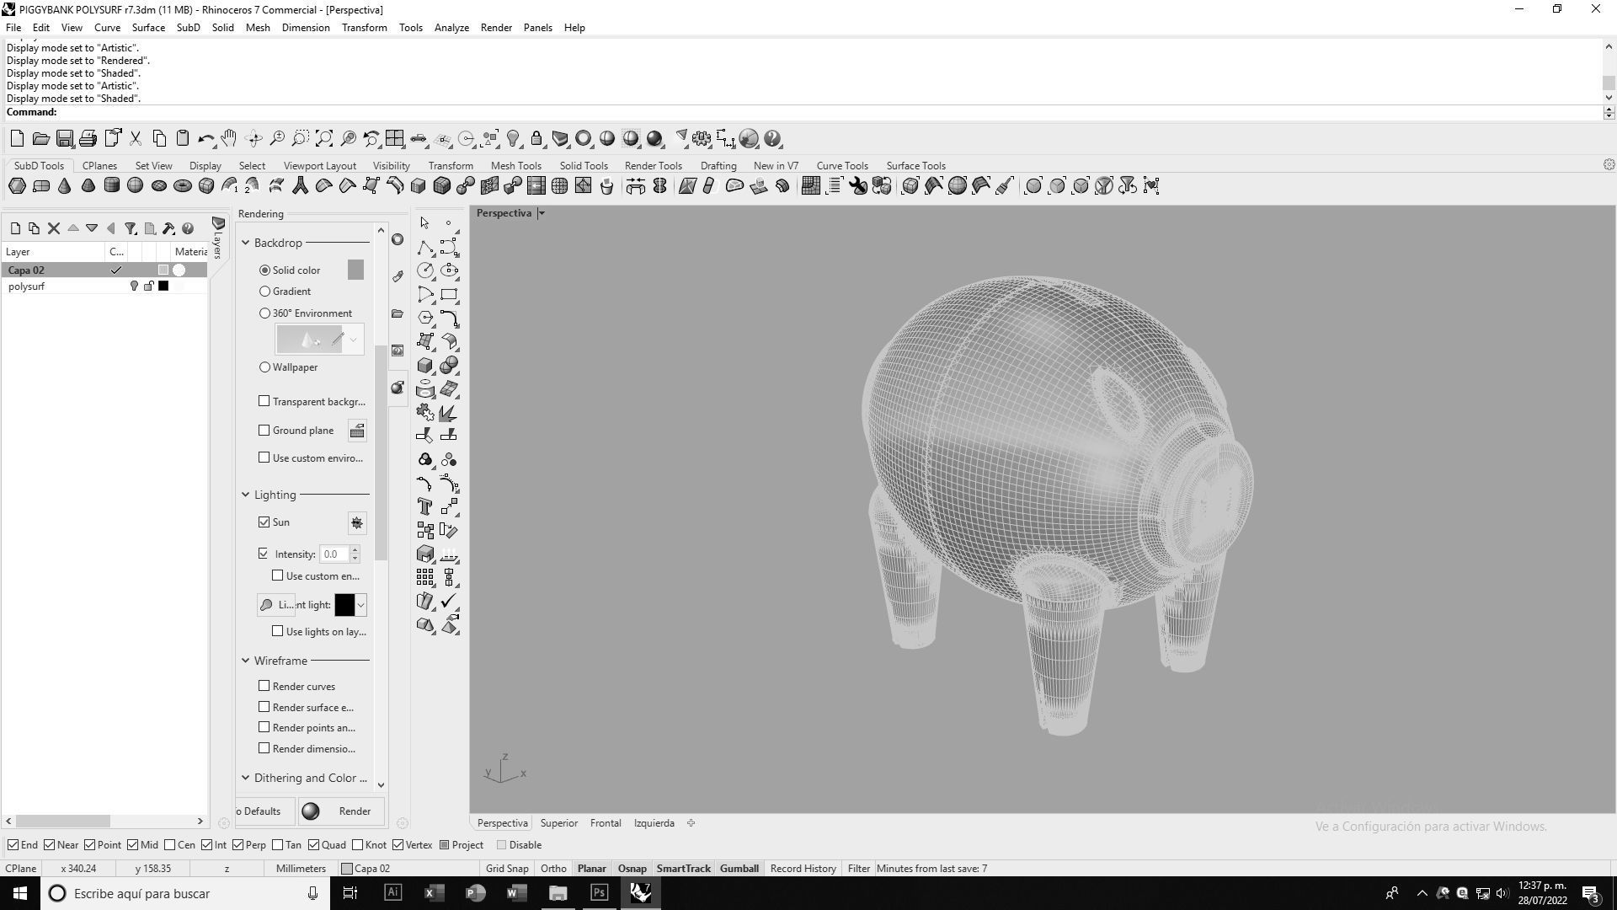Click the Save file icon in toolbar

click(64, 139)
